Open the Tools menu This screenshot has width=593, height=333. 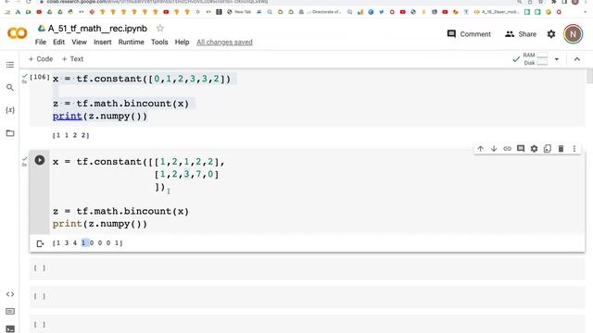coord(159,42)
